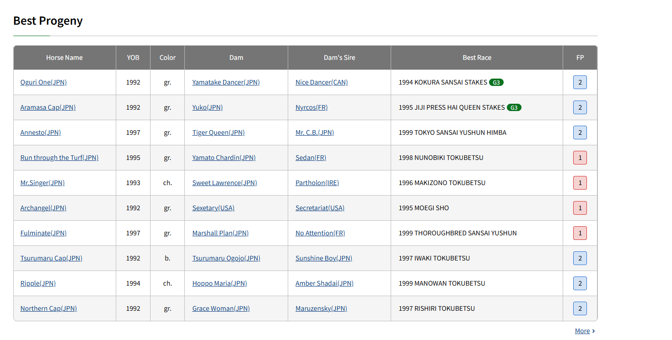The width and height of the screenshot is (672, 340).
Task: Click FP badge 2 in Oguri One row
Action: (580, 82)
